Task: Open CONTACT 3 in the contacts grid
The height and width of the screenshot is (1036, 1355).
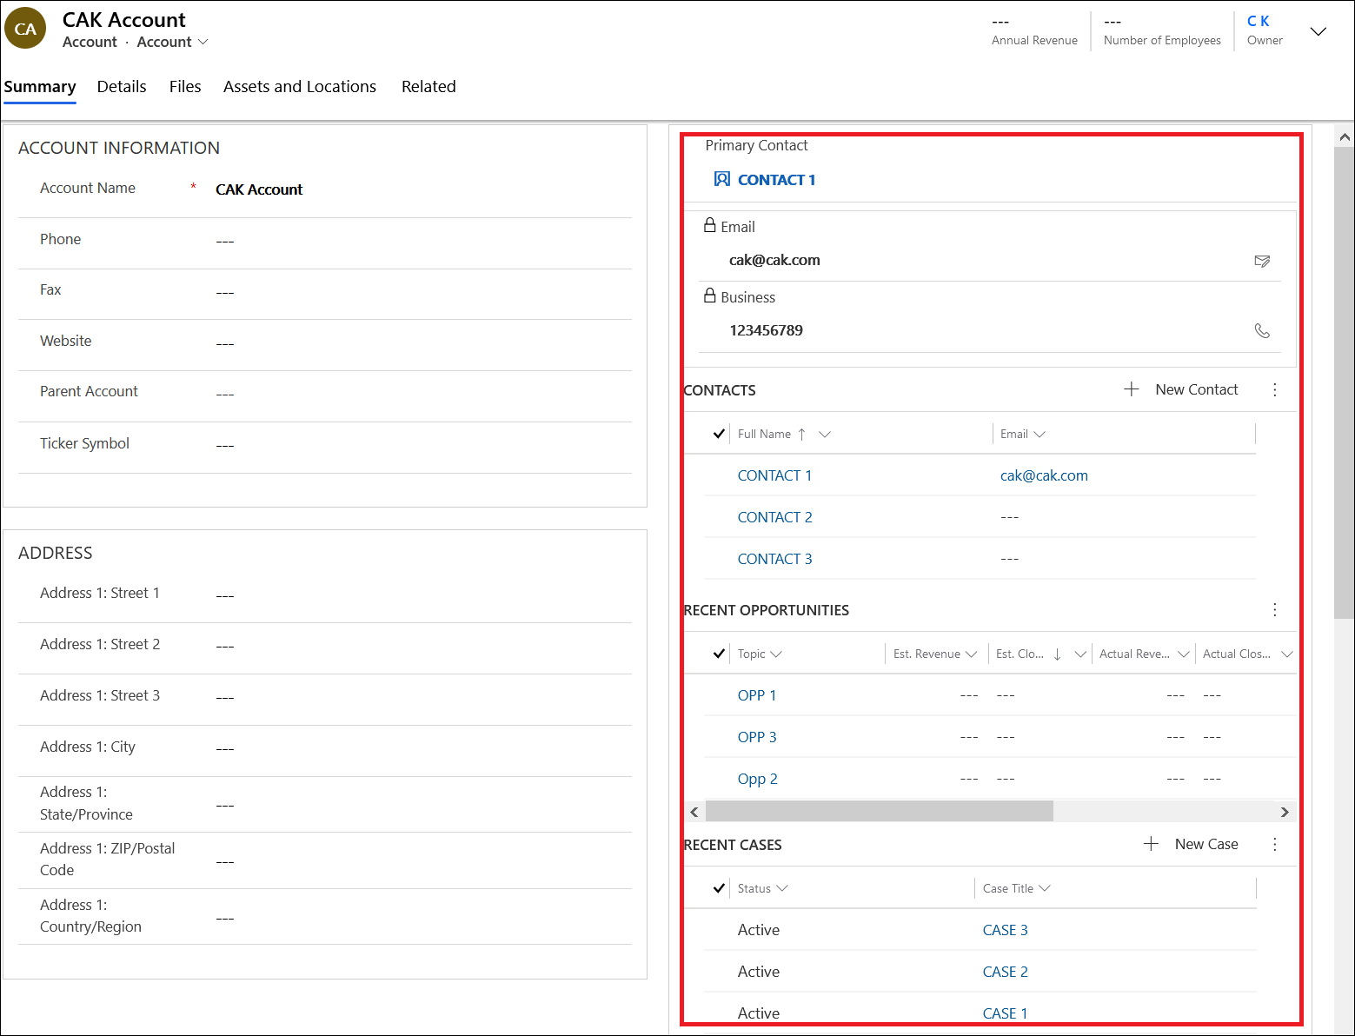Action: coord(774,559)
